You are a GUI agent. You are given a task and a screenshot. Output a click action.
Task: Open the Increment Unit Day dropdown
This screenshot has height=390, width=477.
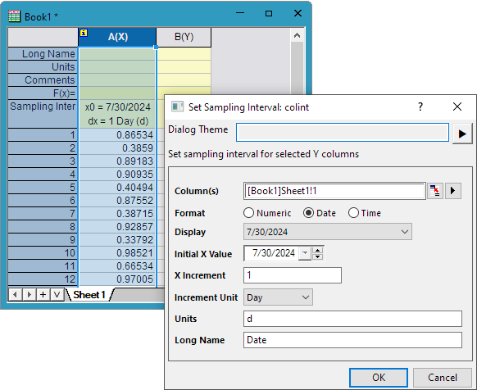pos(278,297)
